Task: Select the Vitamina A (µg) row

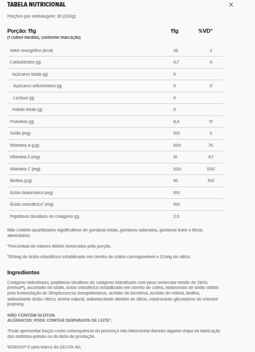Action: [x=115, y=145]
